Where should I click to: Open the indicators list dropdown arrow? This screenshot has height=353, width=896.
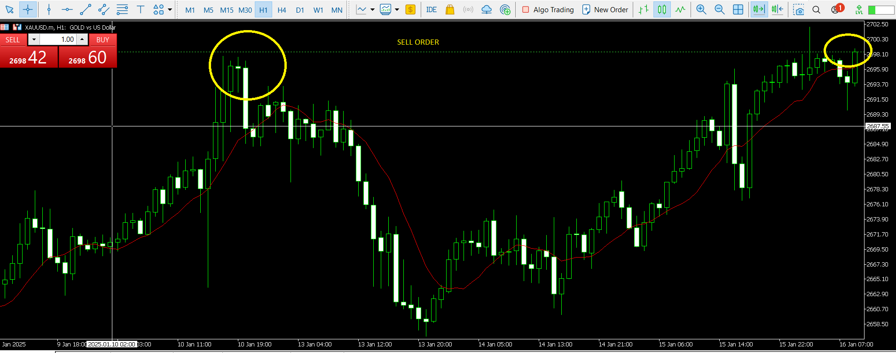click(397, 9)
